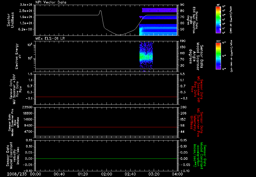Click the red scanner position telemetry line

(106, 127)
